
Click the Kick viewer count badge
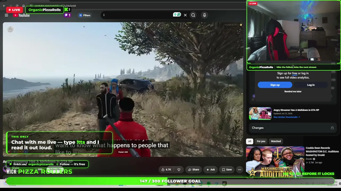pyautogui.click(x=68, y=10)
